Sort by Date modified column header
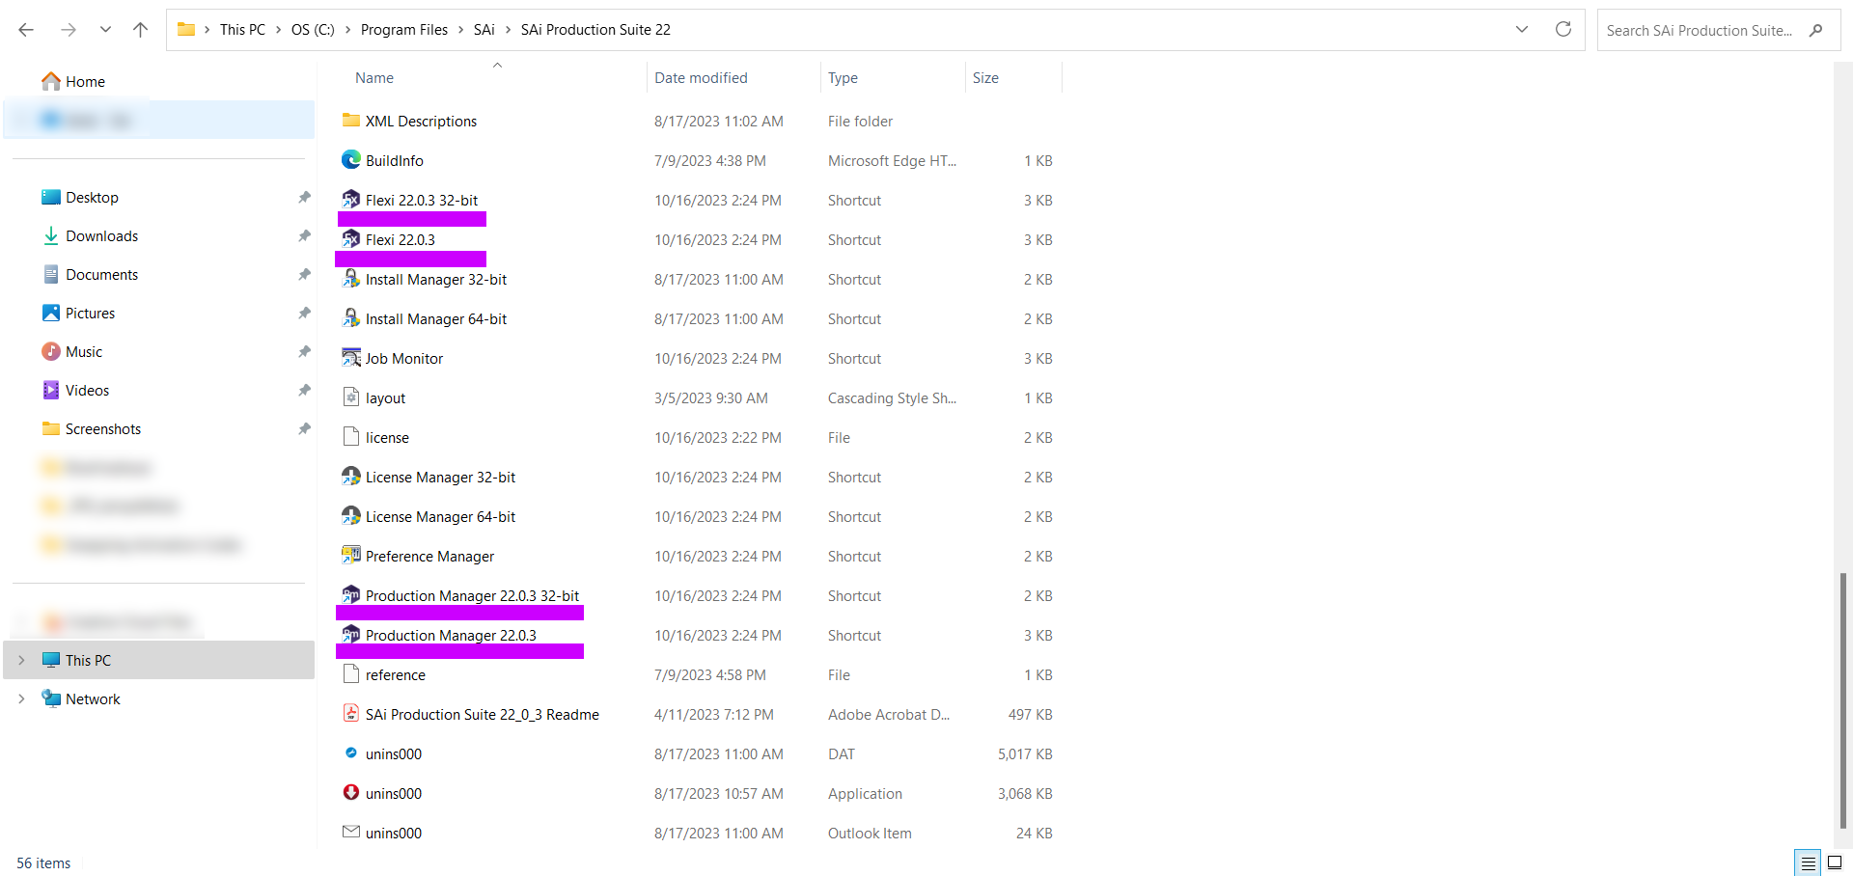The width and height of the screenshot is (1853, 876). (701, 78)
